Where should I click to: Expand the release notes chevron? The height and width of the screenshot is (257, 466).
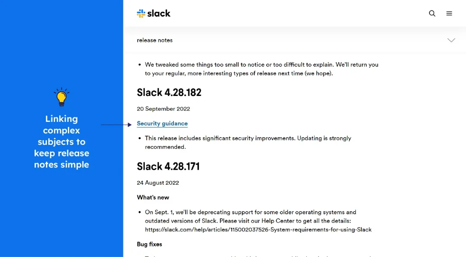click(x=451, y=40)
